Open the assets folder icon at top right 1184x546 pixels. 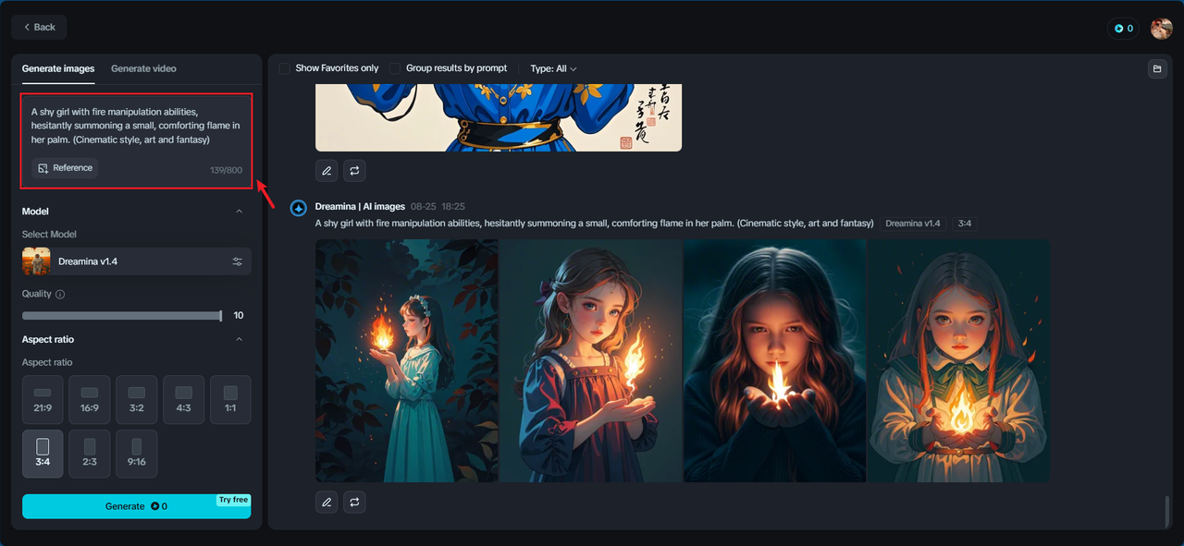1156,68
